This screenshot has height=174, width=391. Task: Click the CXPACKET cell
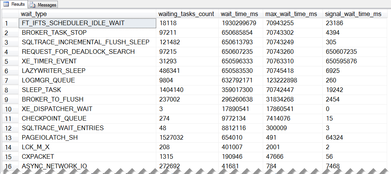tap(88, 156)
